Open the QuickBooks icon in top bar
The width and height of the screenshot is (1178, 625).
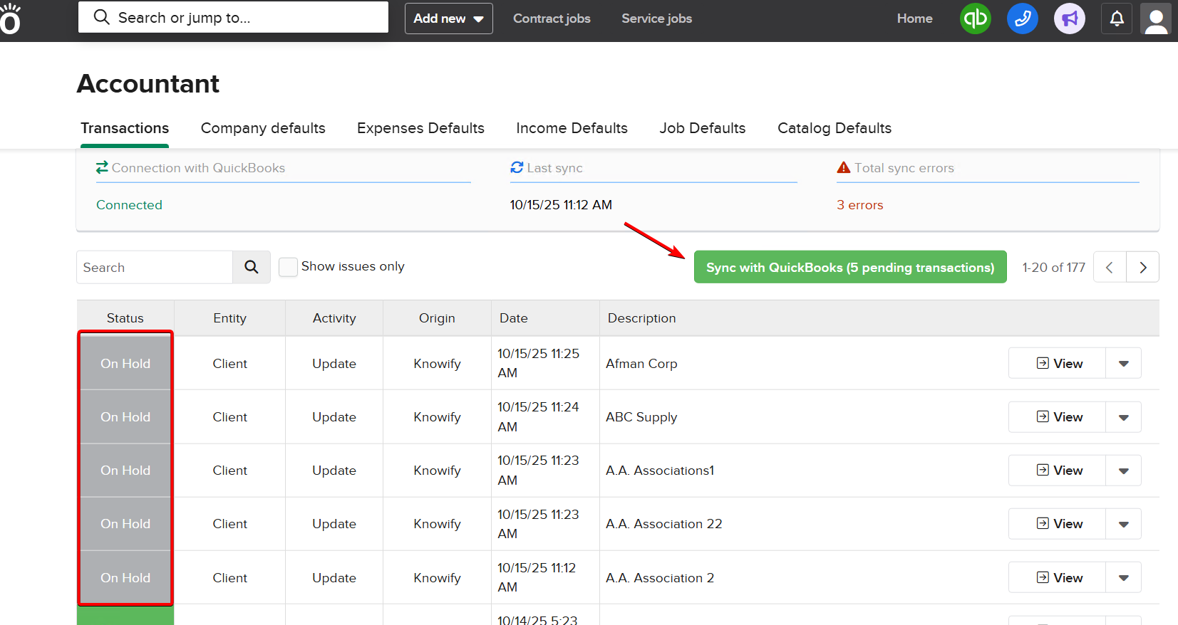(x=975, y=19)
